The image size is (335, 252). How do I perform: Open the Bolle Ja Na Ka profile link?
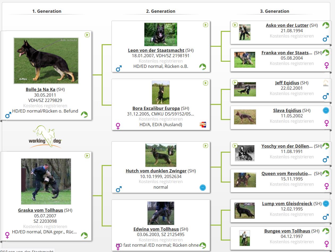coord(40,89)
